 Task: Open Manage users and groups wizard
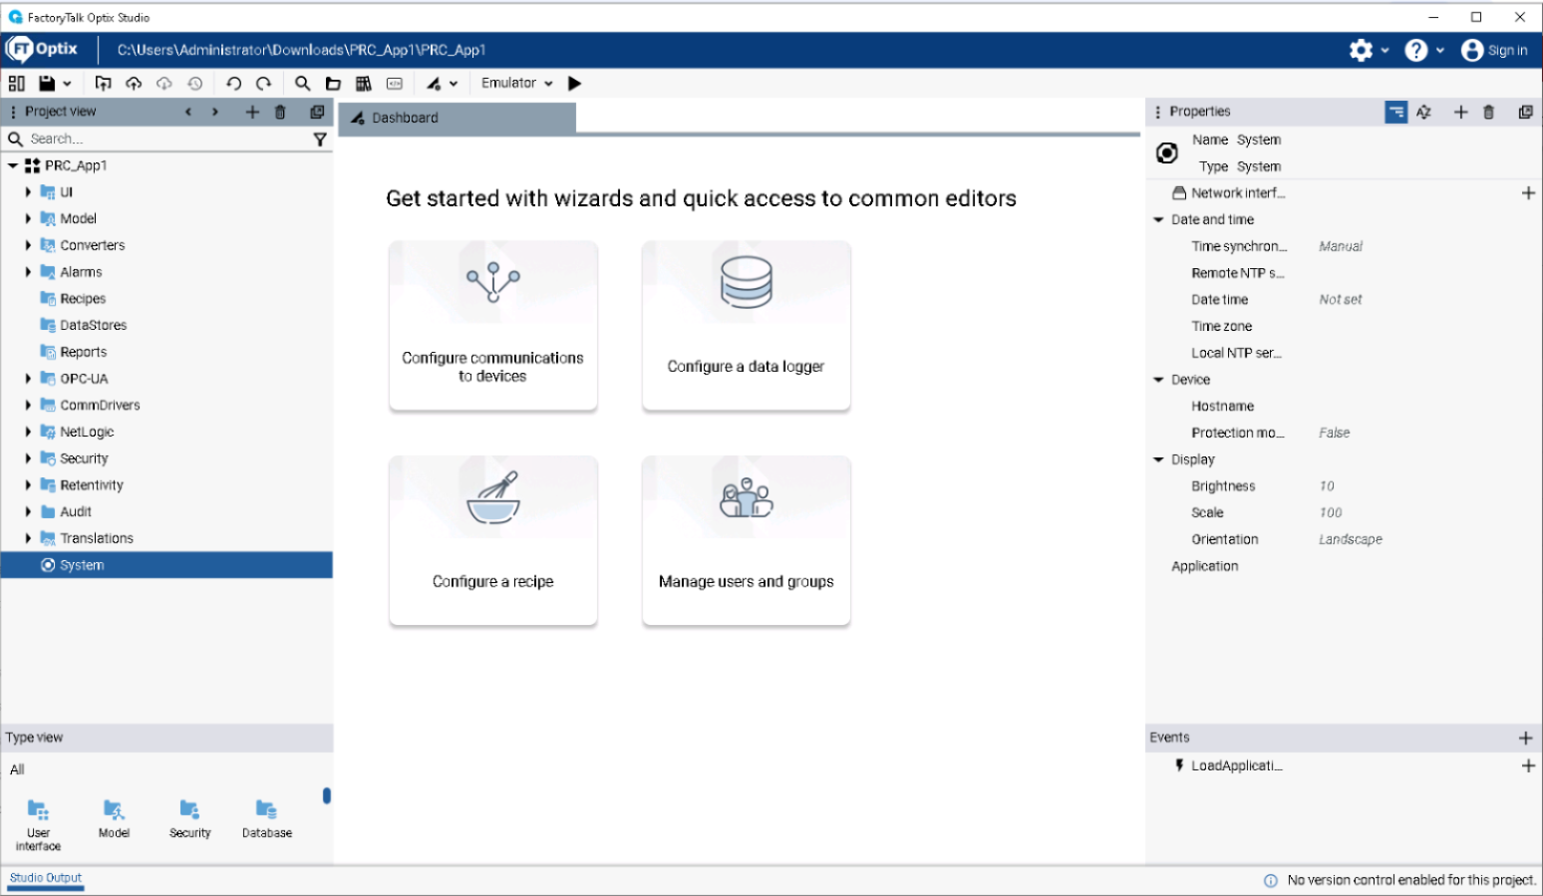coord(747,541)
